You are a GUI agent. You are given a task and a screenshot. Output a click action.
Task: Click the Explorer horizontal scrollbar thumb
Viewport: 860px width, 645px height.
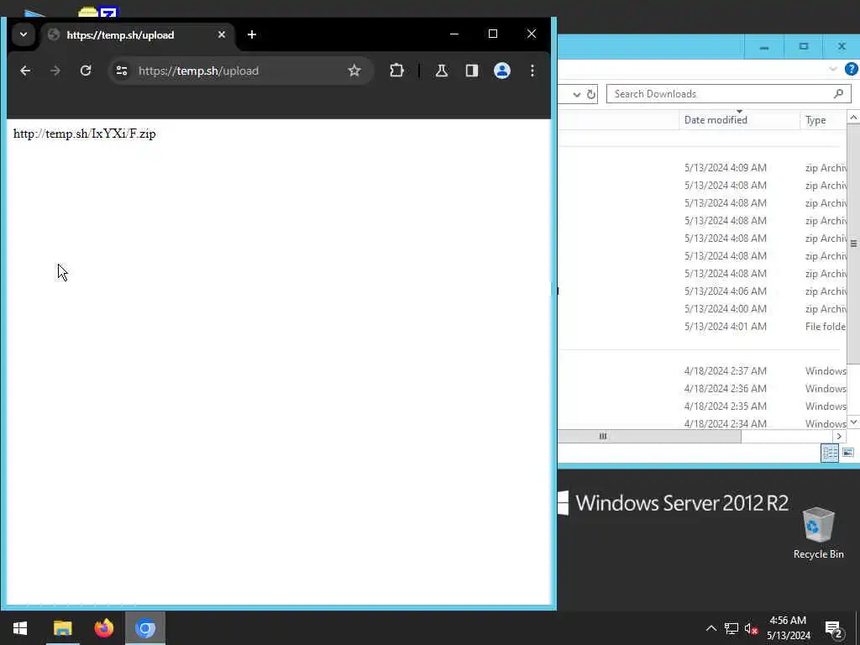click(x=649, y=436)
